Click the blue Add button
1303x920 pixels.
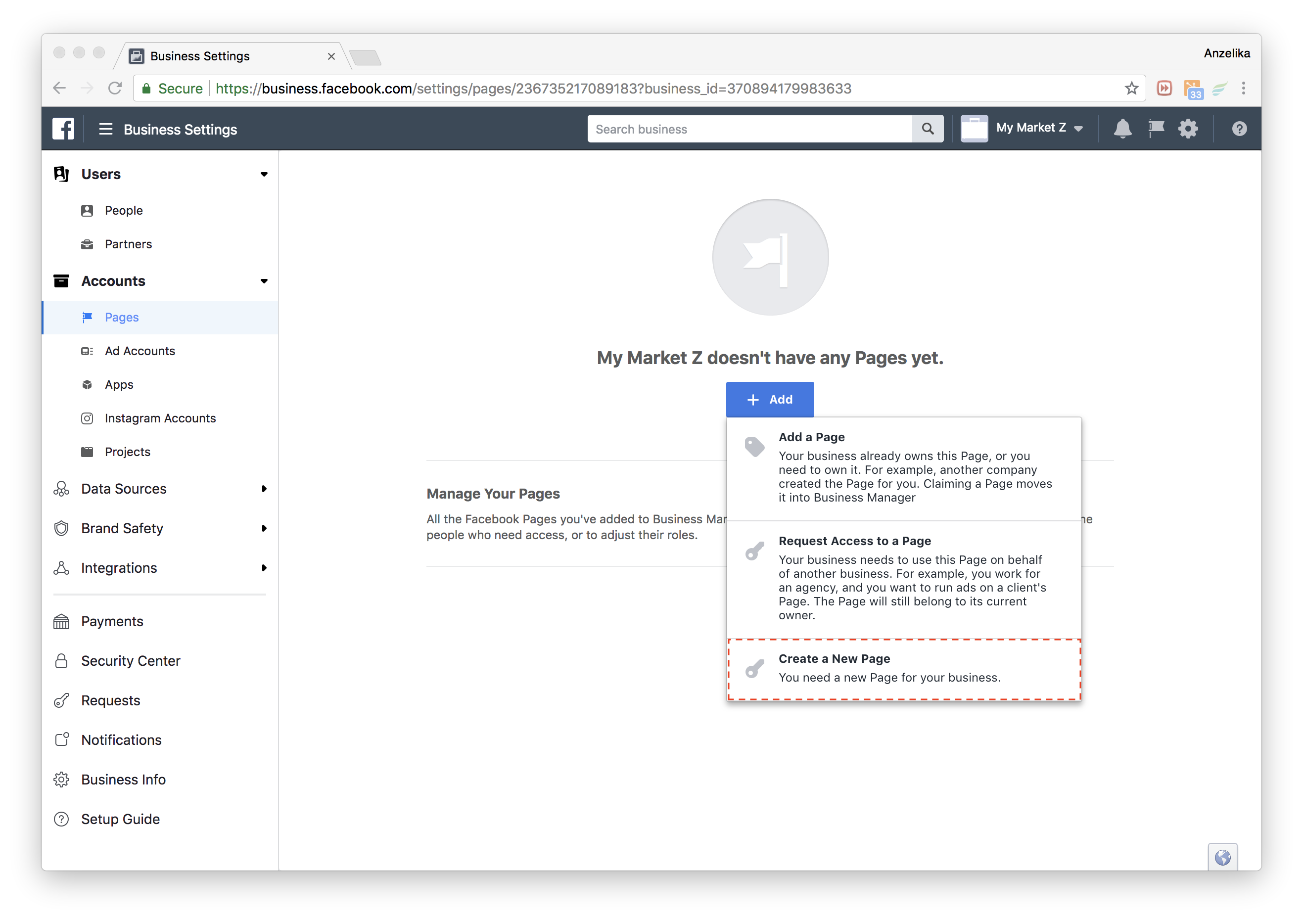(x=770, y=400)
